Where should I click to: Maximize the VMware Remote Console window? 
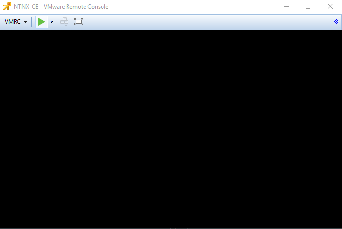click(x=308, y=7)
